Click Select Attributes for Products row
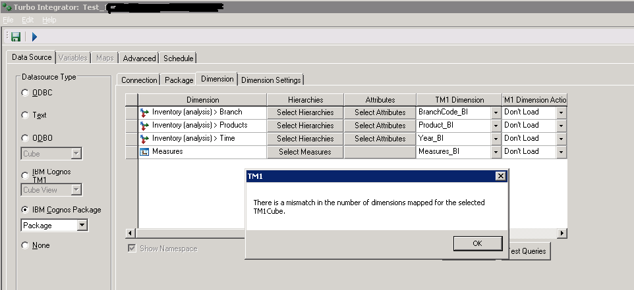634x290 pixels. (x=380, y=126)
